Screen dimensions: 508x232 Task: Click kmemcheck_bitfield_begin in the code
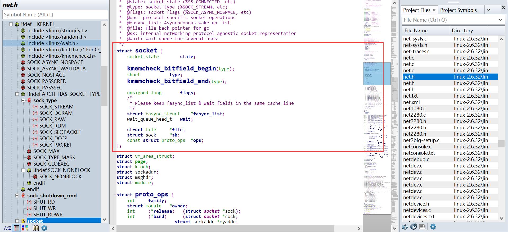(172, 69)
